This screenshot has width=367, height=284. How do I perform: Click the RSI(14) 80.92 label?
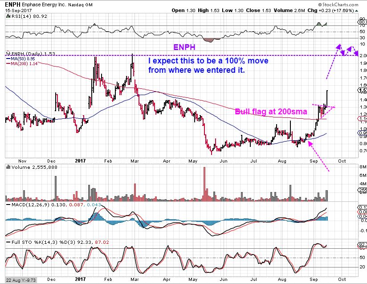point(29,16)
